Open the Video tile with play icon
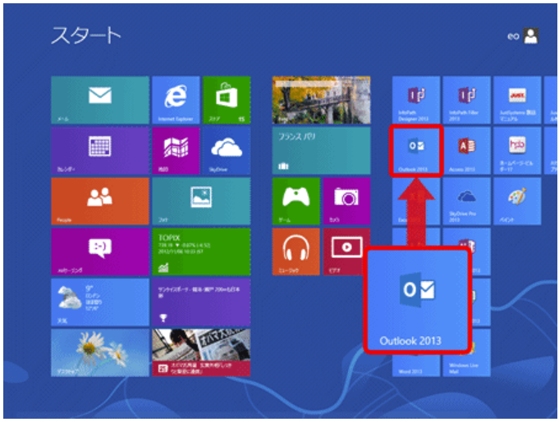The image size is (559, 422). pos(346,252)
